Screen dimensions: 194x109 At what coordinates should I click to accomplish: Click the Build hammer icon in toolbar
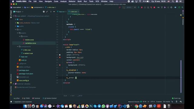(x=120, y=7)
